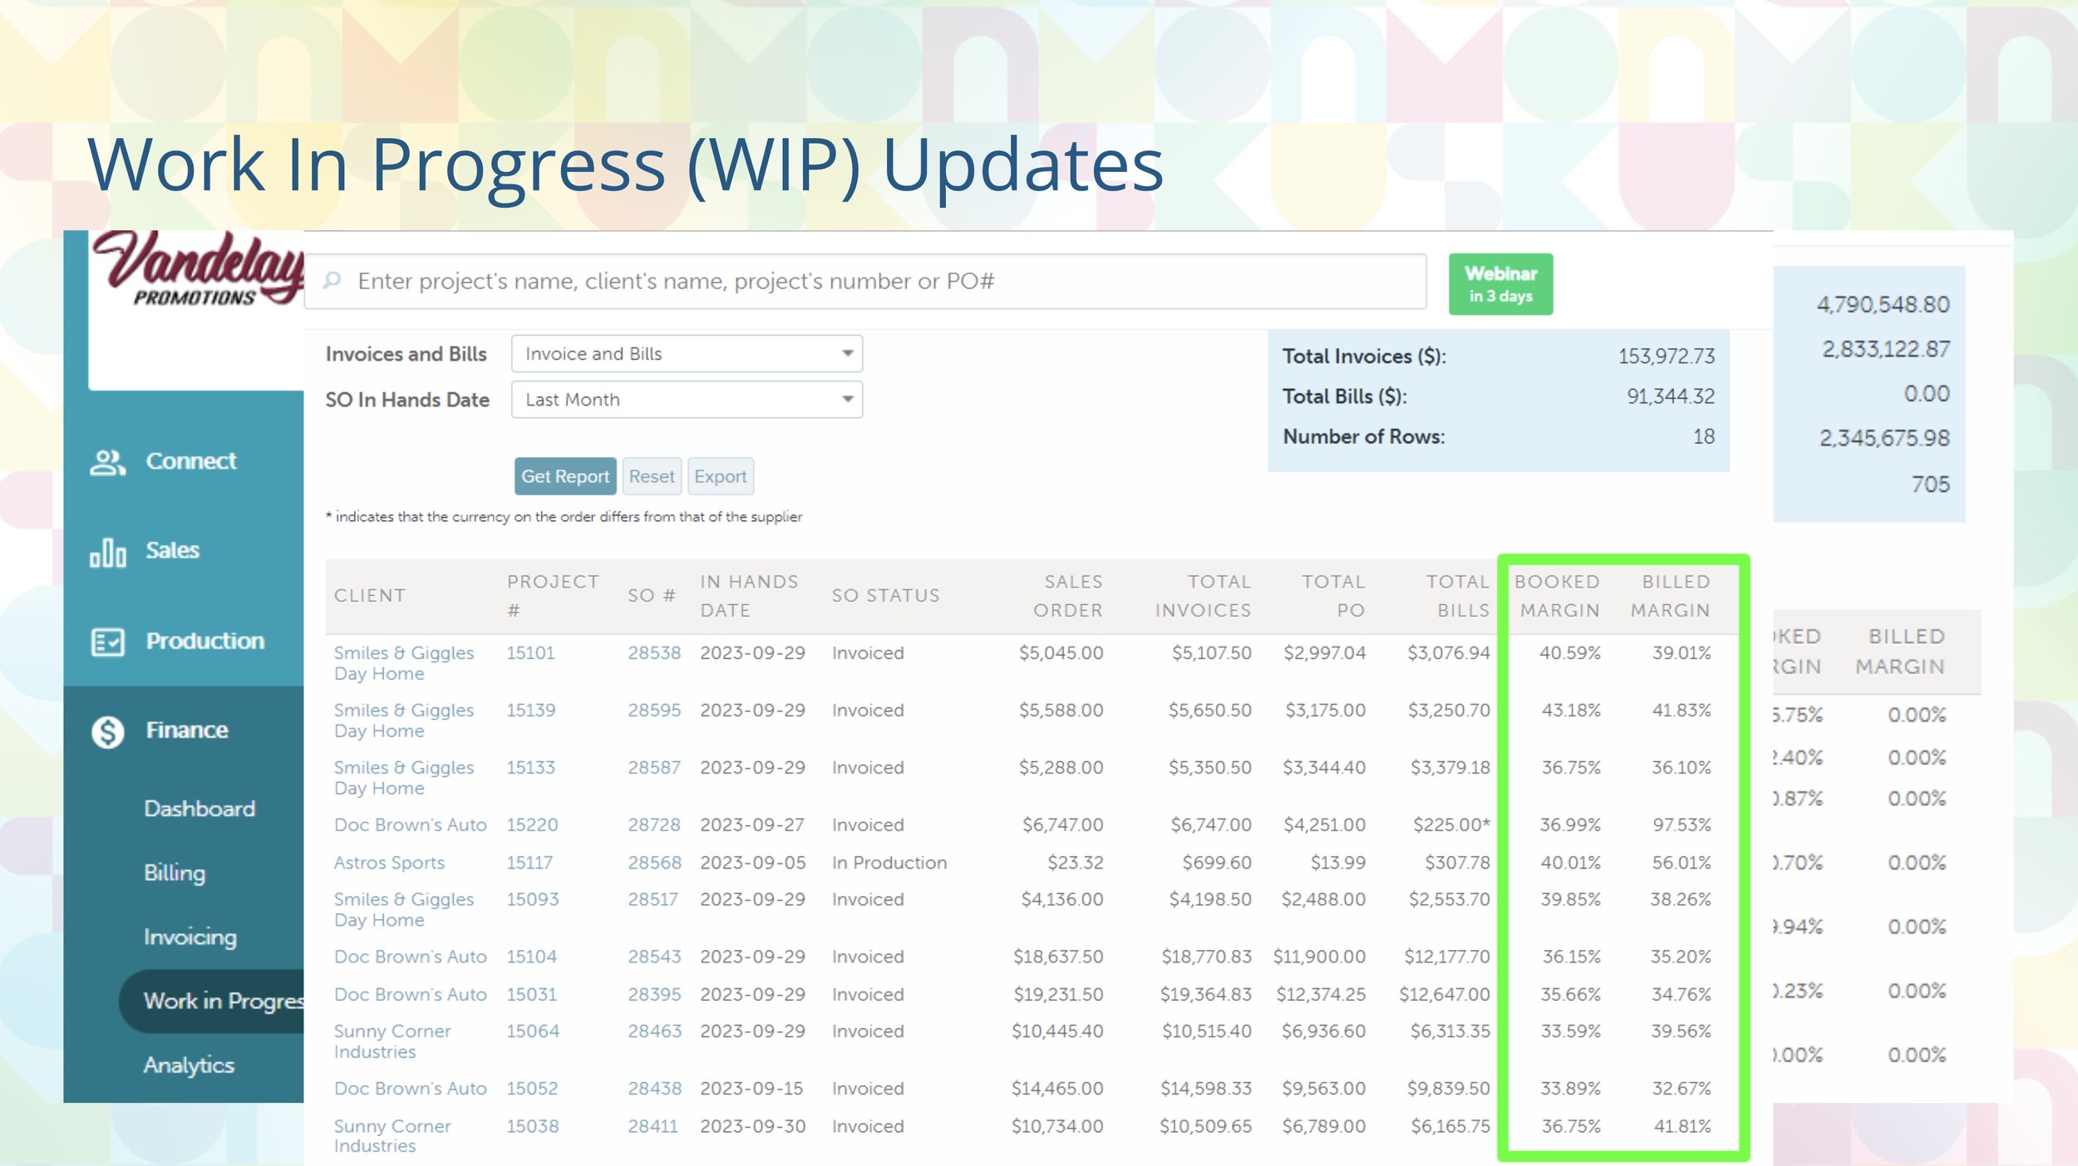2078x1166 pixels.
Task: Click the Finance dollar sign icon
Action: pos(106,730)
